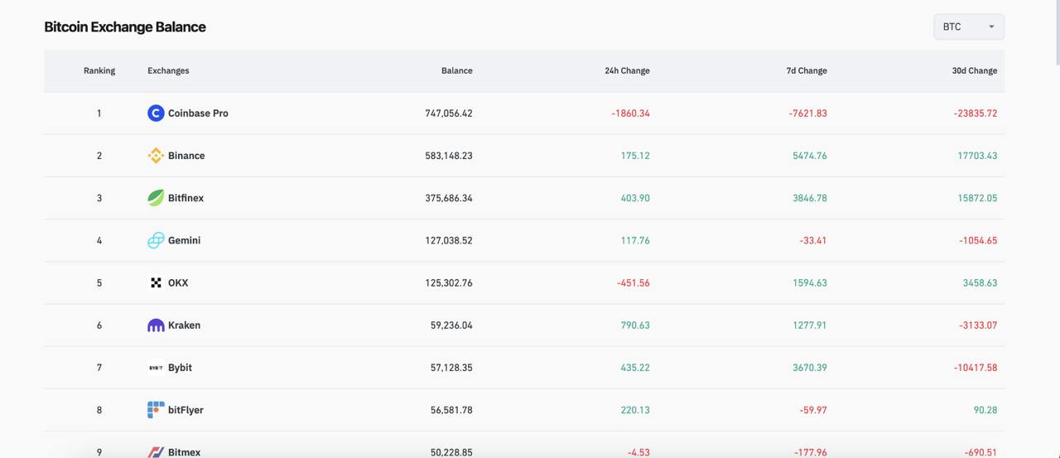
Task: Sort by the 7d Change column header
Action: [807, 70]
